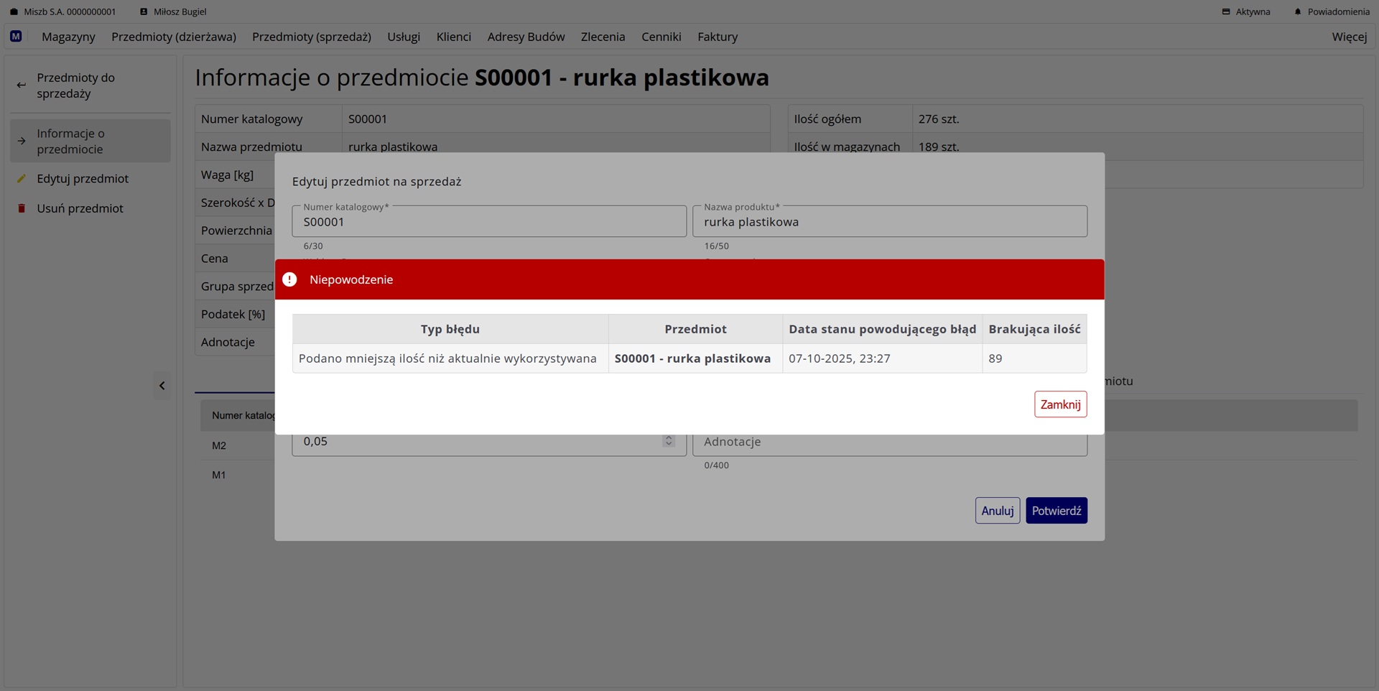The image size is (1379, 691).
Task: Select Faktury in the top navigation
Action: pyautogui.click(x=717, y=36)
